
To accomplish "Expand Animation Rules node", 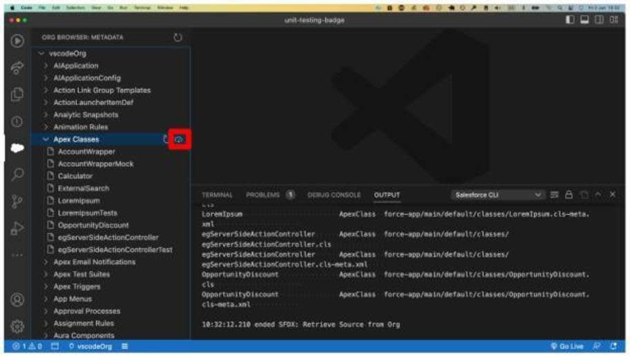I will pos(46,127).
